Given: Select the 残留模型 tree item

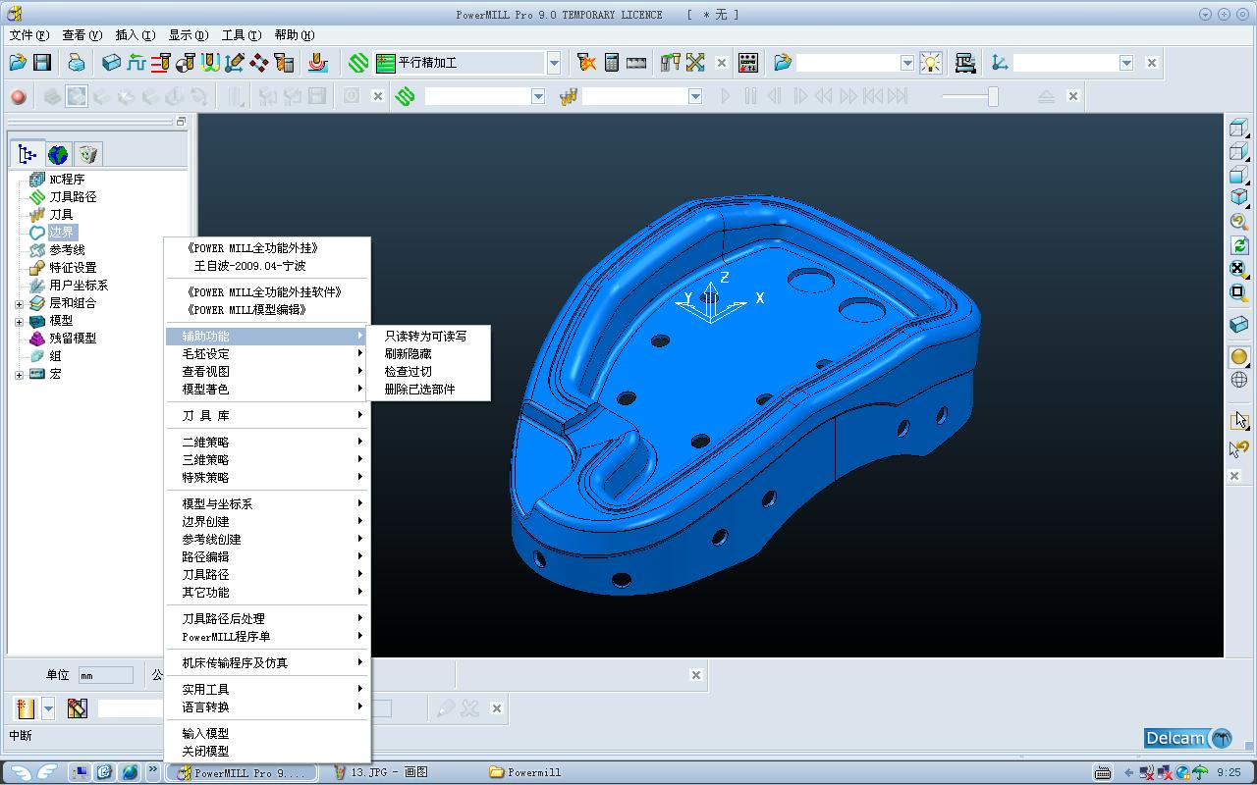Looking at the screenshot, I should click(x=73, y=339).
